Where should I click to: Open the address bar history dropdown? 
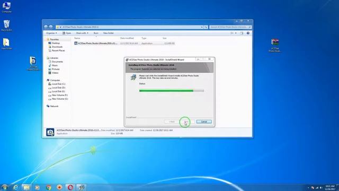point(202,27)
